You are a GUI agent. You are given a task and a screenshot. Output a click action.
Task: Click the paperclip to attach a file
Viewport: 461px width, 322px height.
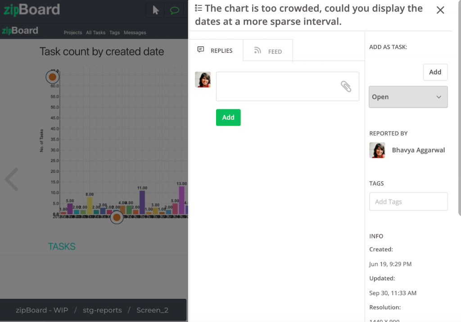(347, 86)
